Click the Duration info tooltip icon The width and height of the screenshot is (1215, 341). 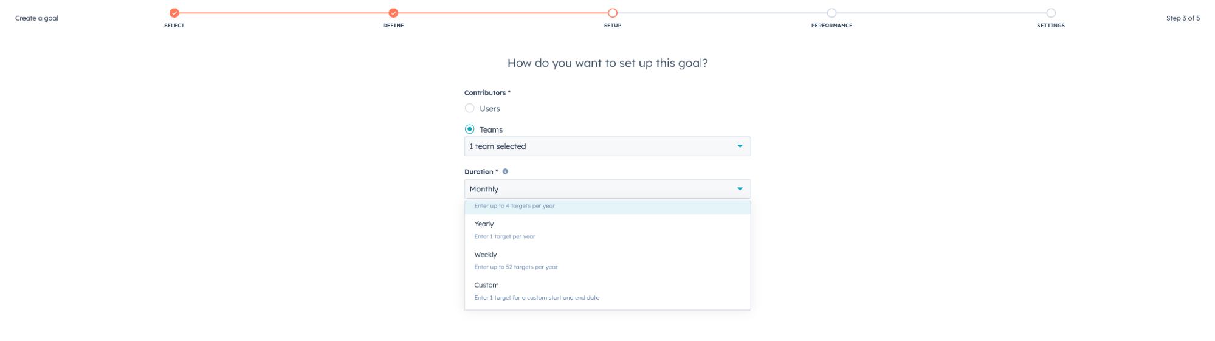point(505,171)
